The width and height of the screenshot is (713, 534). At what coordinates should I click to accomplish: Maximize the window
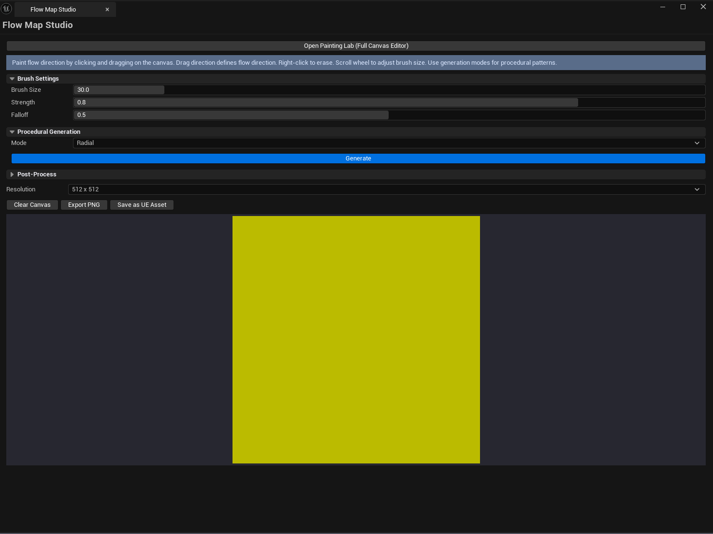coord(683,7)
